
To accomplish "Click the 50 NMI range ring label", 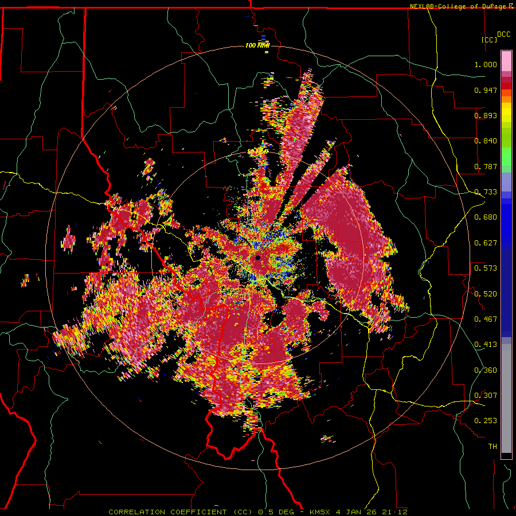I will [x=257, y=151].
